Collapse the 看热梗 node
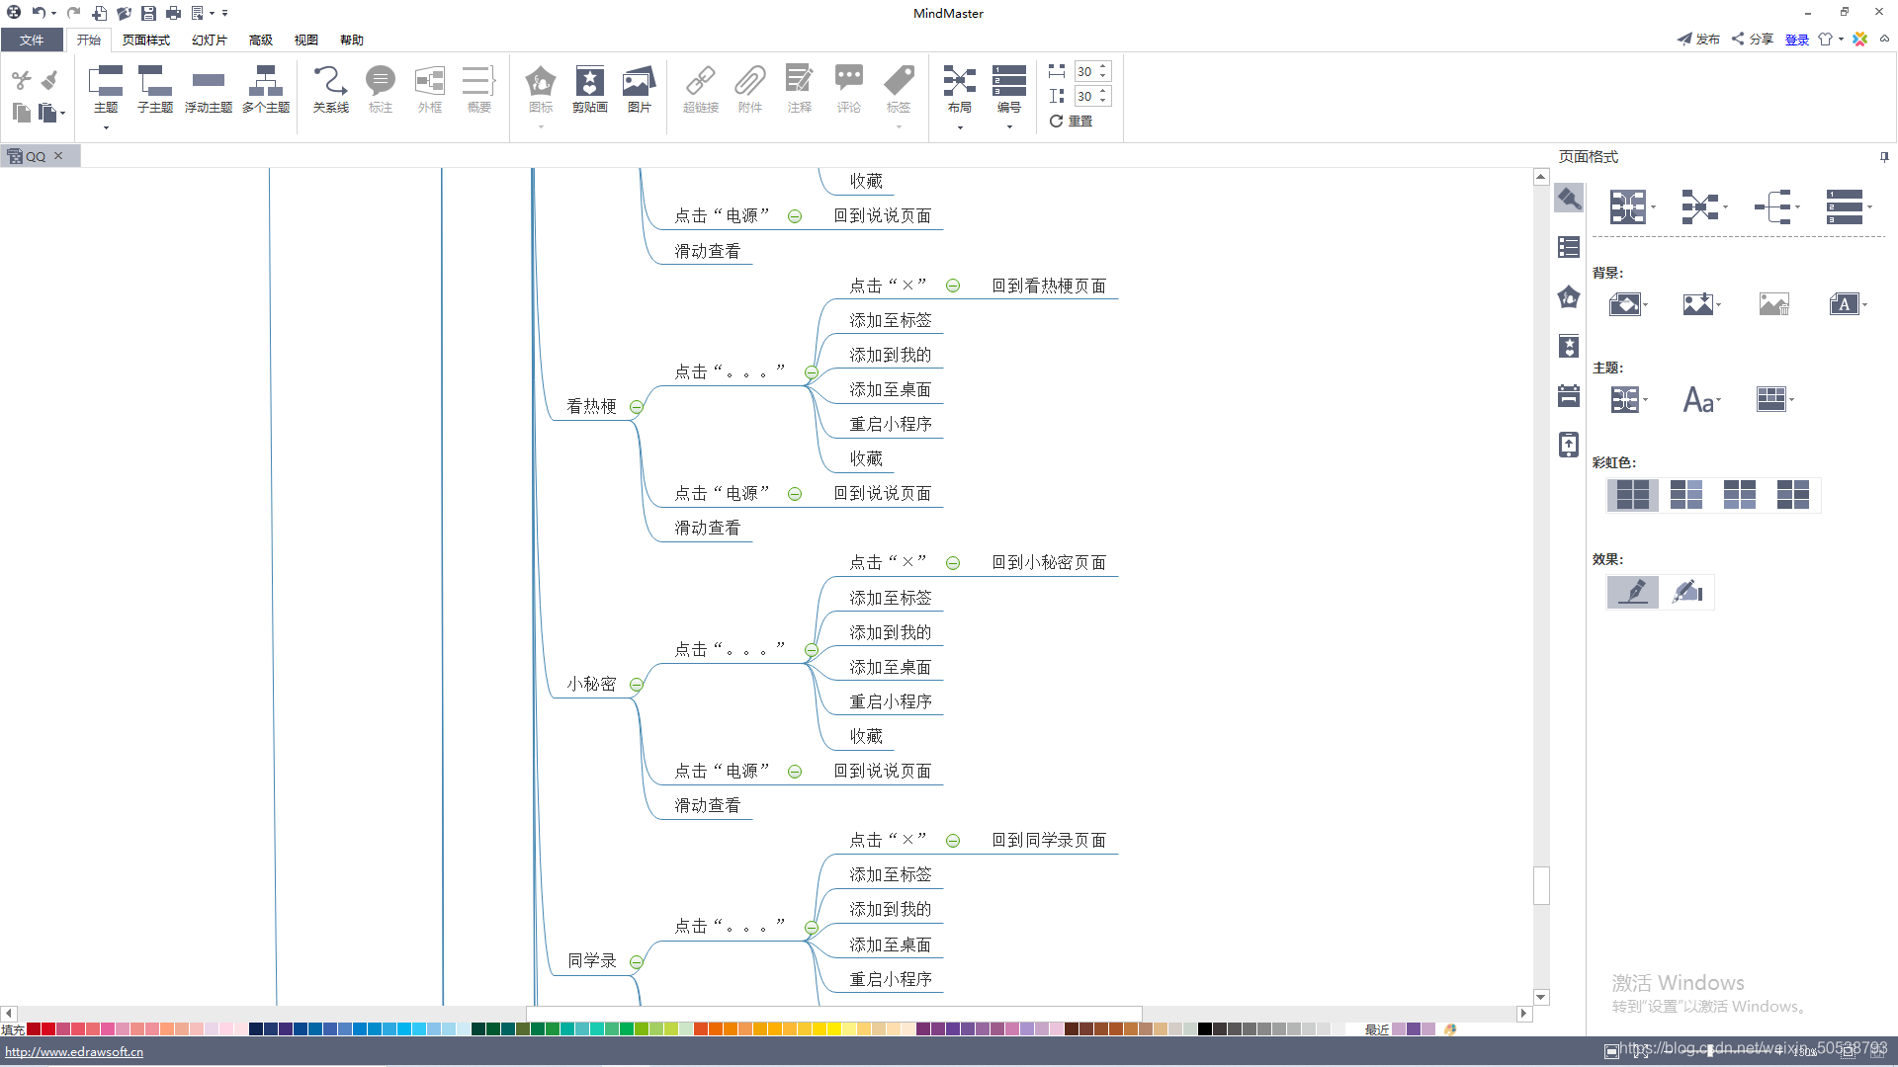 (637, 407)
